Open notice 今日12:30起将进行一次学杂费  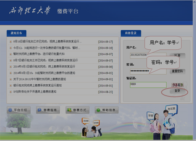pyautogui.click(x=47, y=48)
